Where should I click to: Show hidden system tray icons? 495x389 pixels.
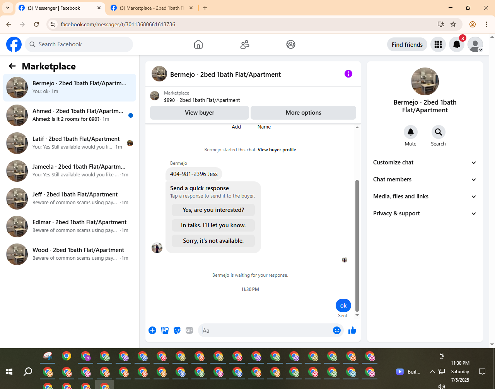[x=432, y=372]
